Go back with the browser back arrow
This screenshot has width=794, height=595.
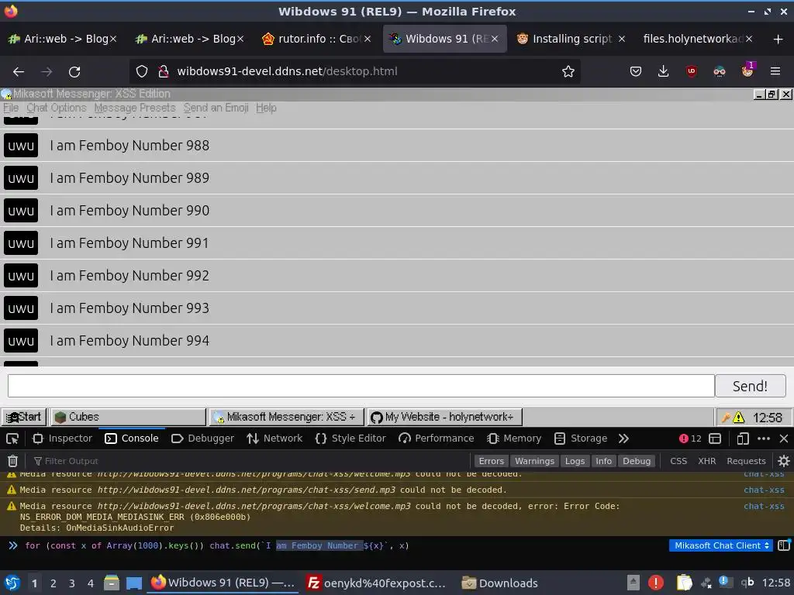pos(19,72)
